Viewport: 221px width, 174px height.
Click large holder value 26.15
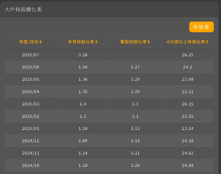coord(188,104)
